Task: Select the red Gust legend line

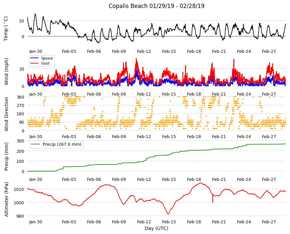Action: coord(34,63)
